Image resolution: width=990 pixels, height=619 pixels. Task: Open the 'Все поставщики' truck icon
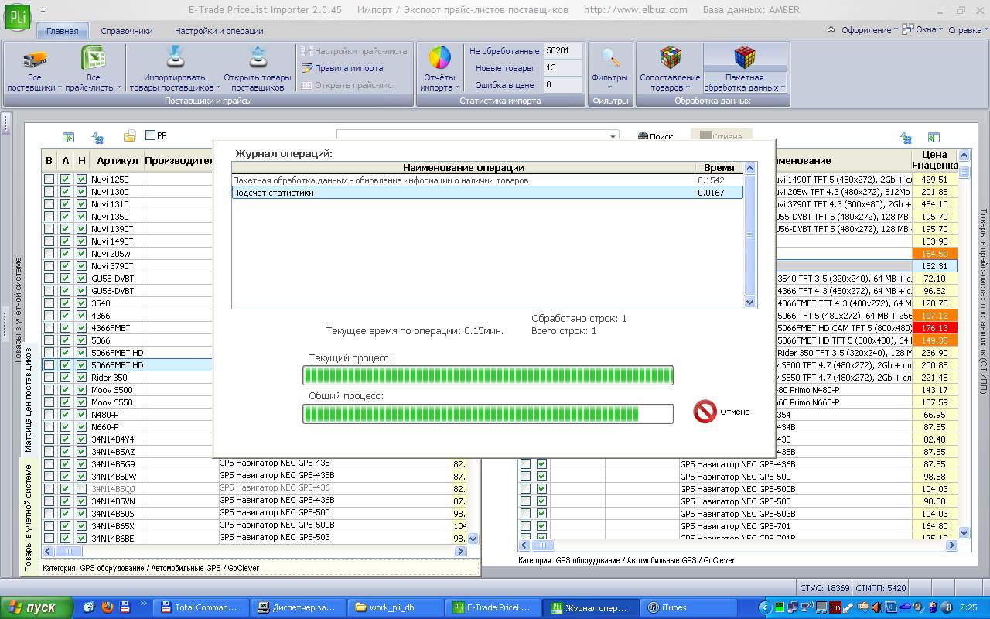click(x=34, y=59)
